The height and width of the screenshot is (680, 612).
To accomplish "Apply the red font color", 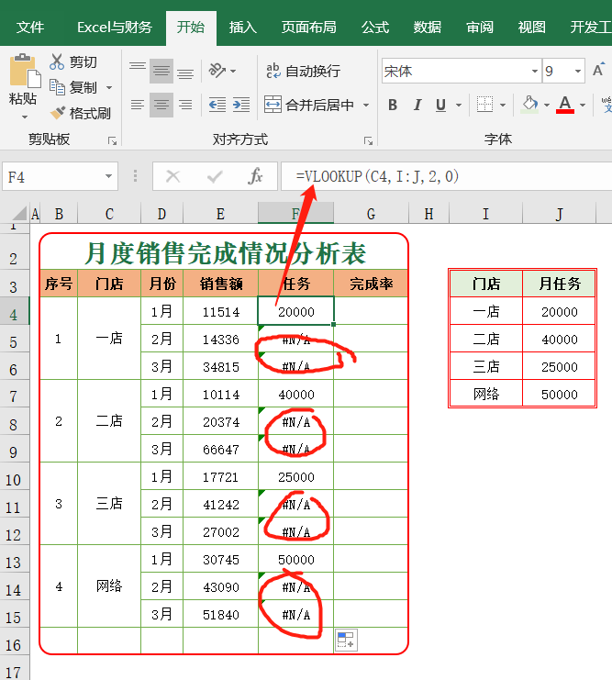I will (x=564, y=105).
